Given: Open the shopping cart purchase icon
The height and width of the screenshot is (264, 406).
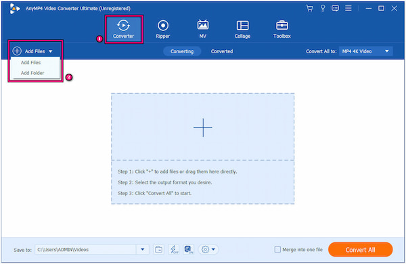Looking at the screenshot, I should coord(309,8).
